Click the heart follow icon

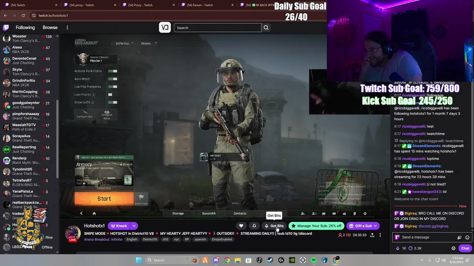241,226
